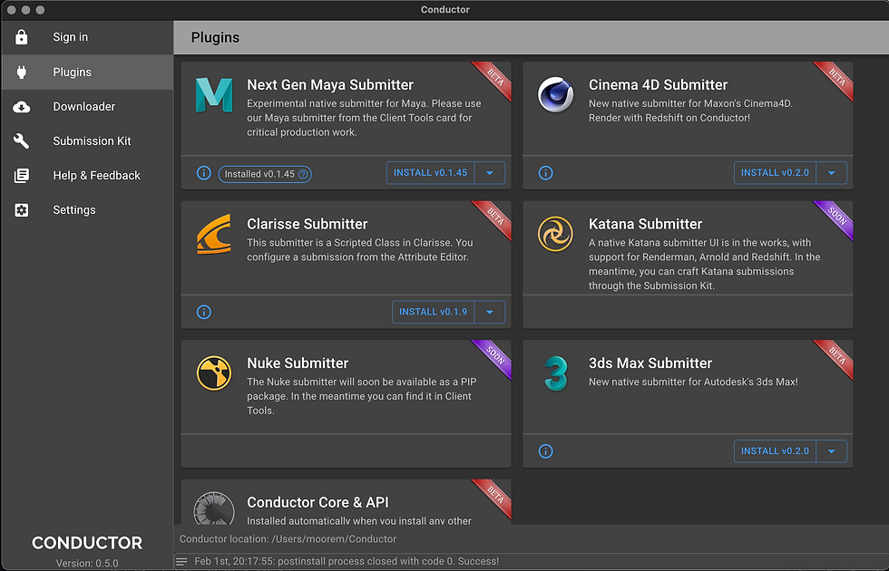This screenshot has height=571, width=889.
Task: Click the Maya logo on Next Gen Maya card
Action: (214, 95)
